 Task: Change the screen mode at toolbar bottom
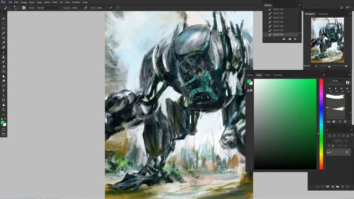(x=3, y=134)
